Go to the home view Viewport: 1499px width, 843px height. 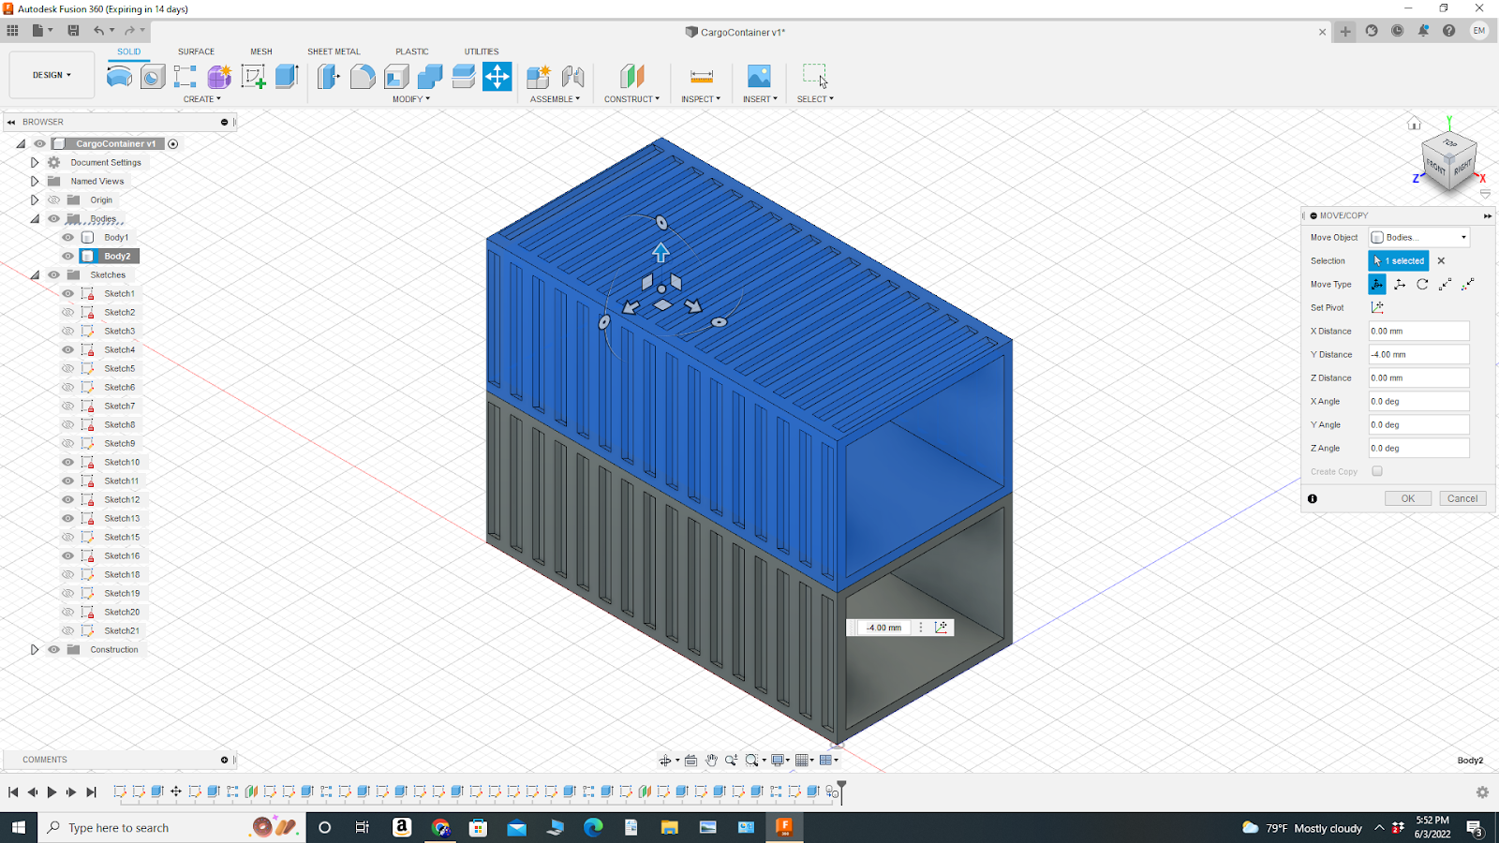click(1414, 124)
